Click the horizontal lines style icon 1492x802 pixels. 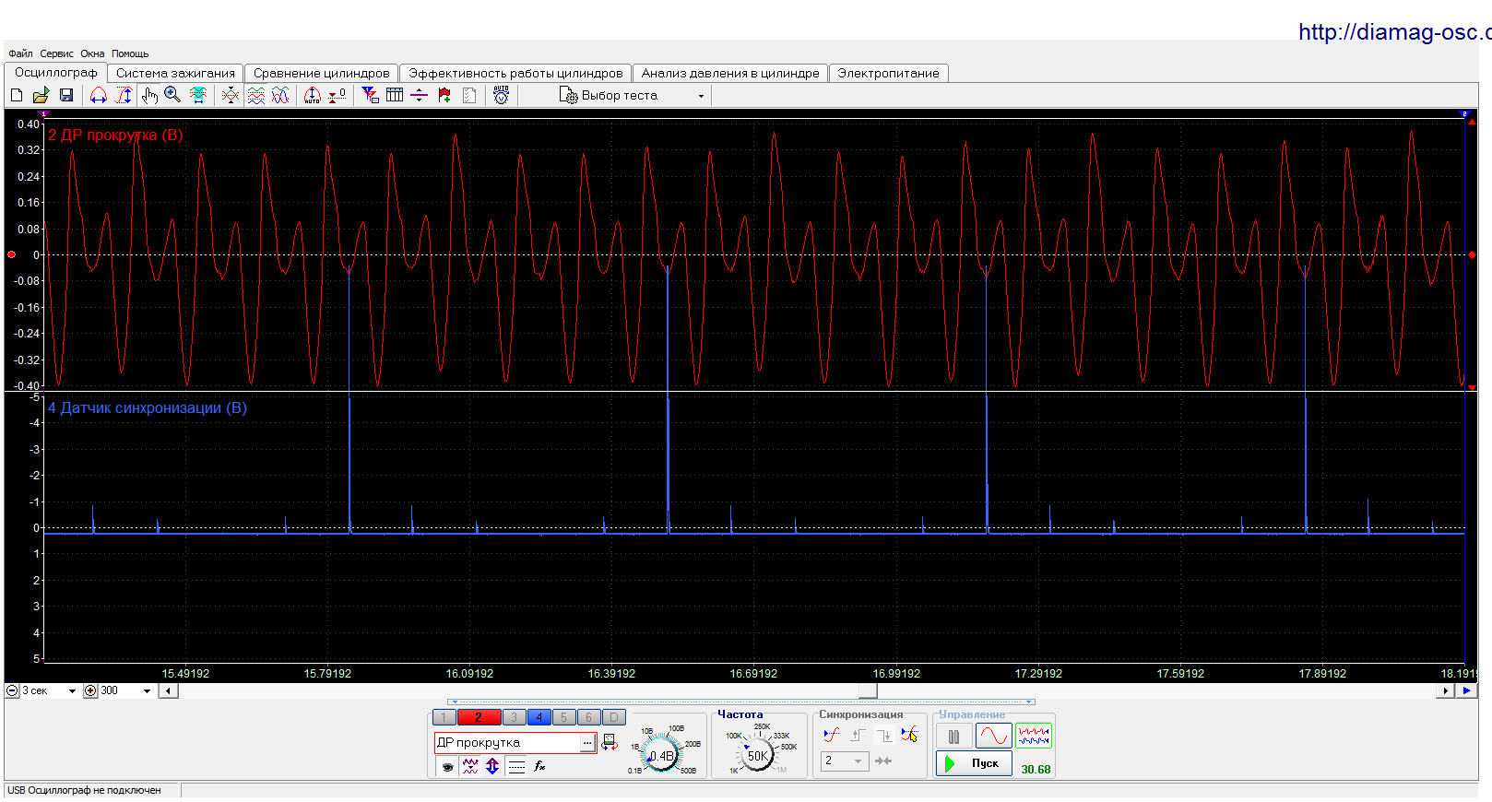point(516,766)
